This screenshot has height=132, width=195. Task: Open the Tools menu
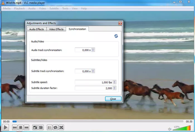65,8
